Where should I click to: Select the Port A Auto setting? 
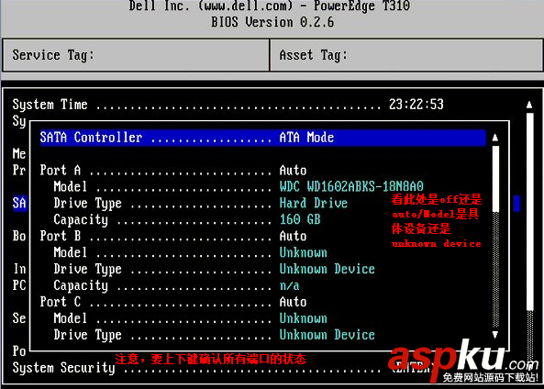point(293,171)
